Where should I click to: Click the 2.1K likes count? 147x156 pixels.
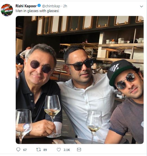(67, 150)
